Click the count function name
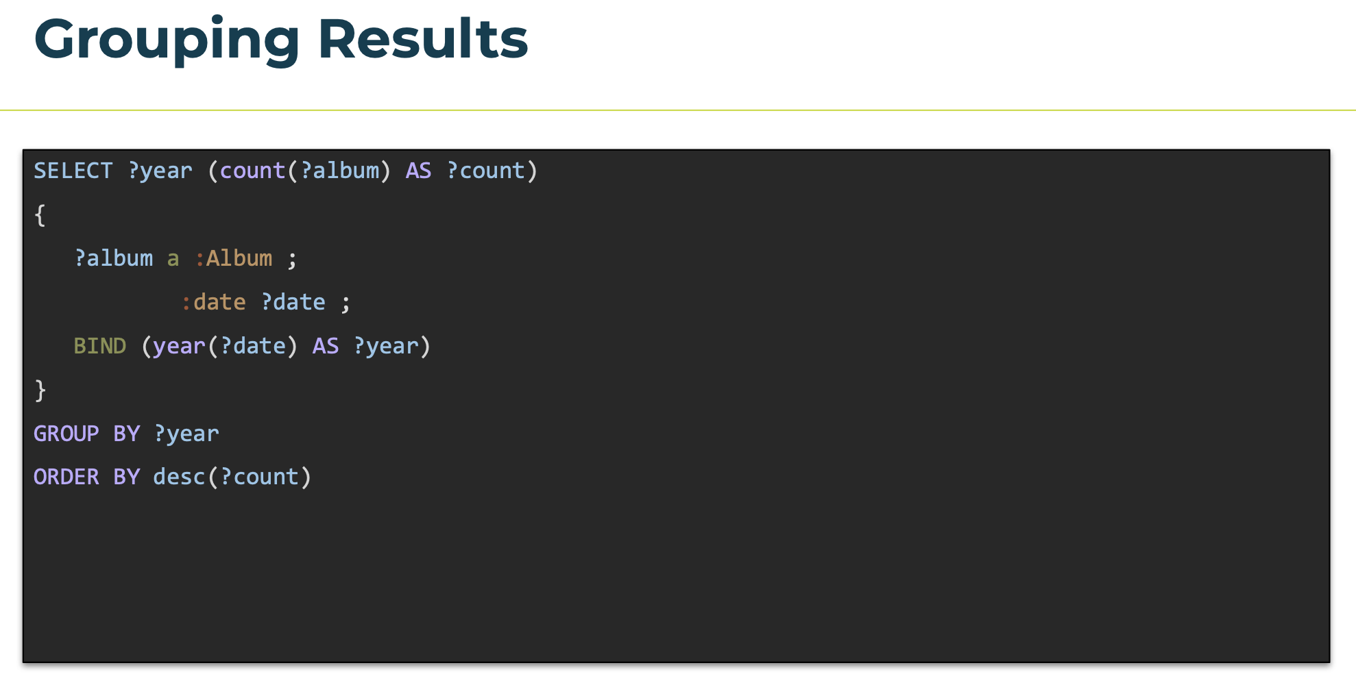The image size is (1356, 685). (x=252, y=171)
